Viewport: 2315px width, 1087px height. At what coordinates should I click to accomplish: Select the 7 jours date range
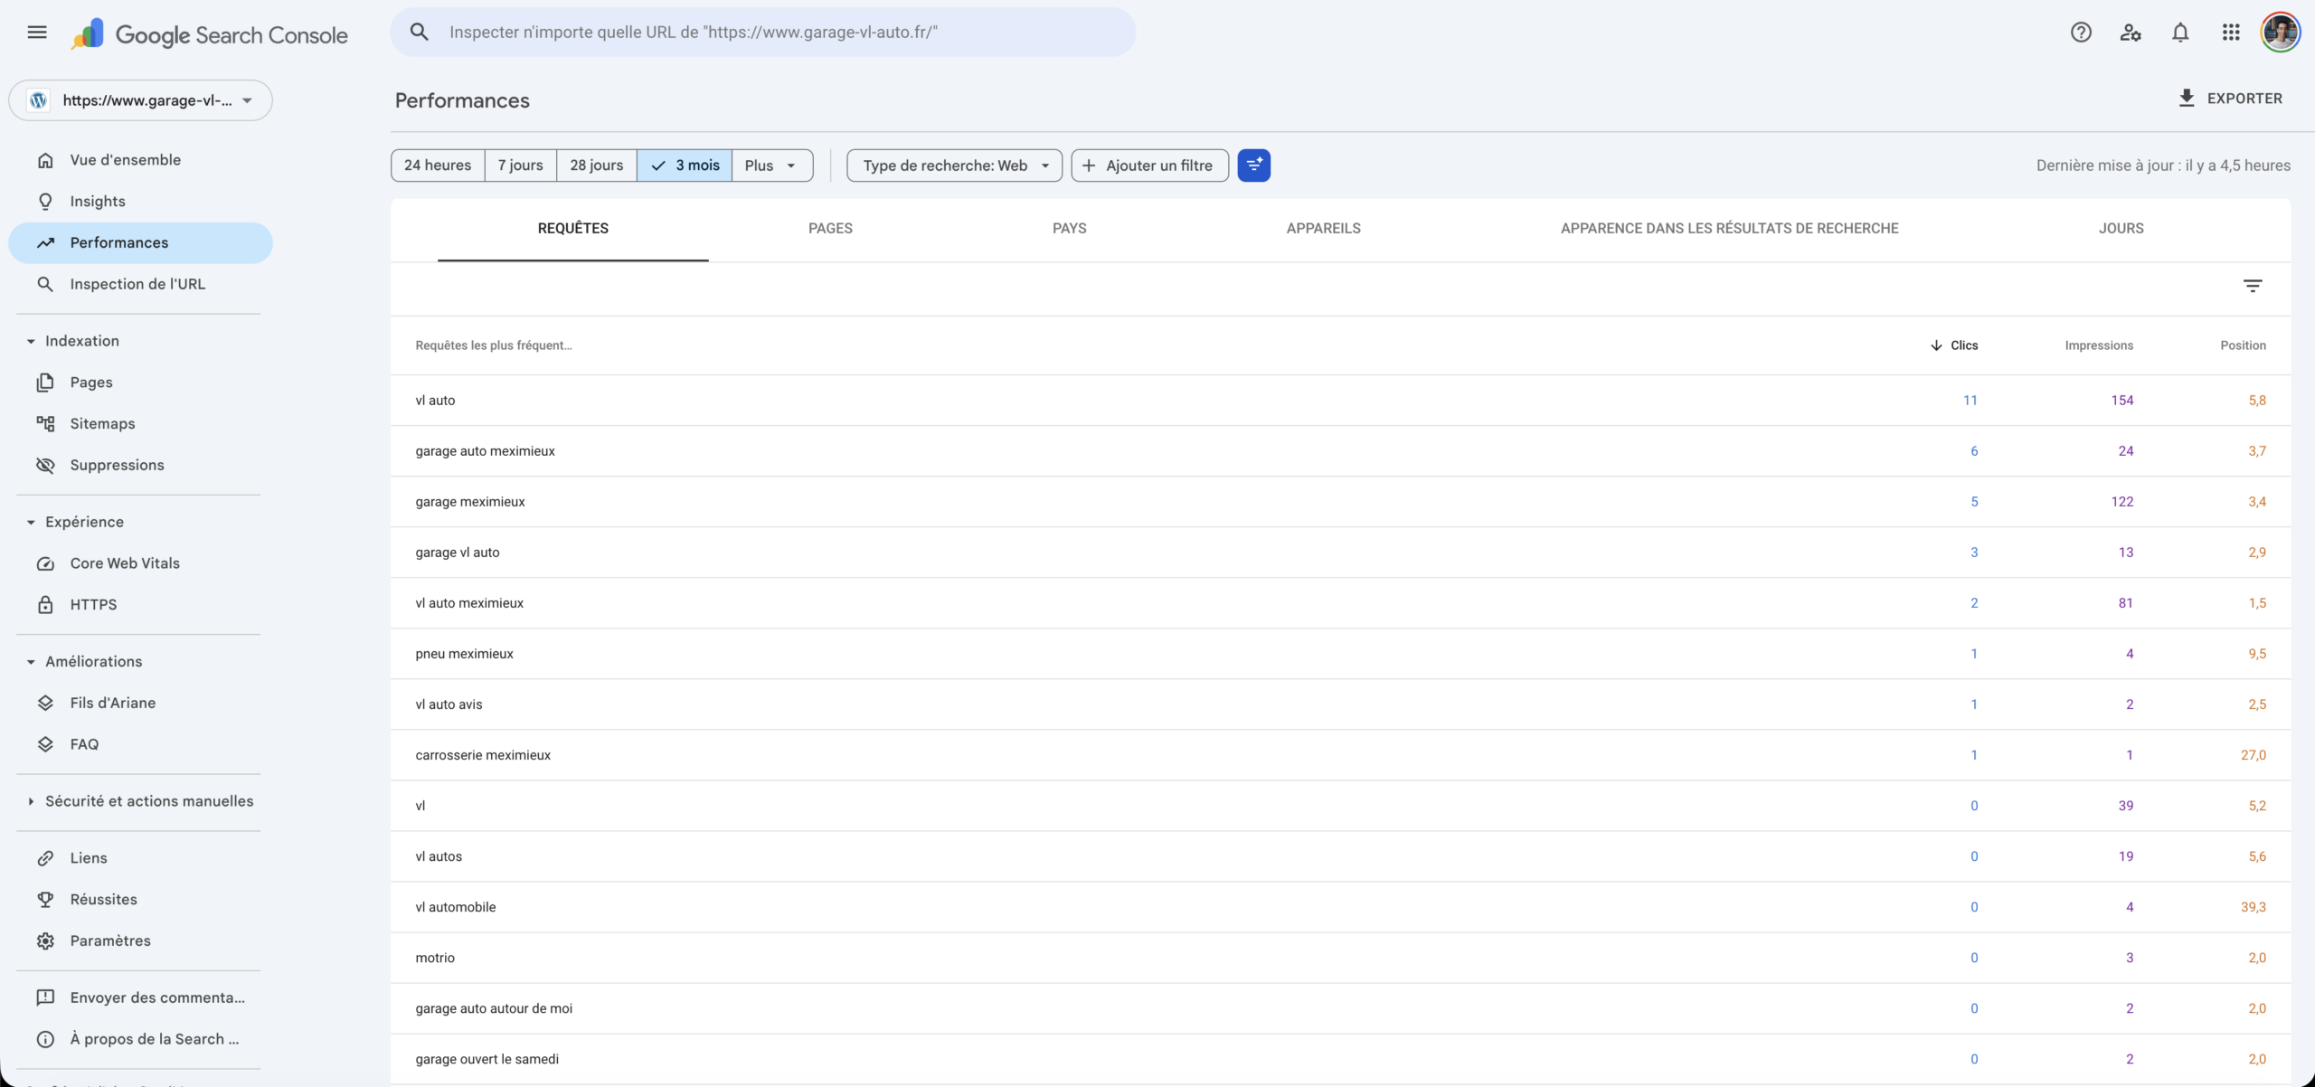point(520,165)
